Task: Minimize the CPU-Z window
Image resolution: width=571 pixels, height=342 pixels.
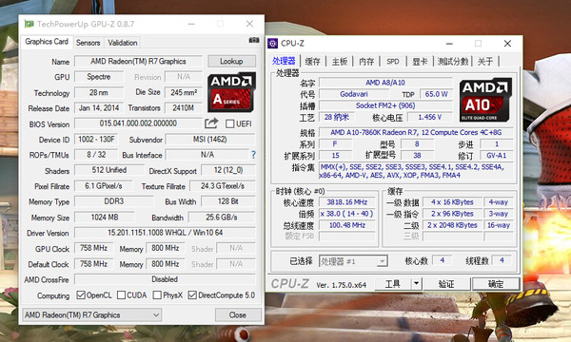Action: coord(449,44)
